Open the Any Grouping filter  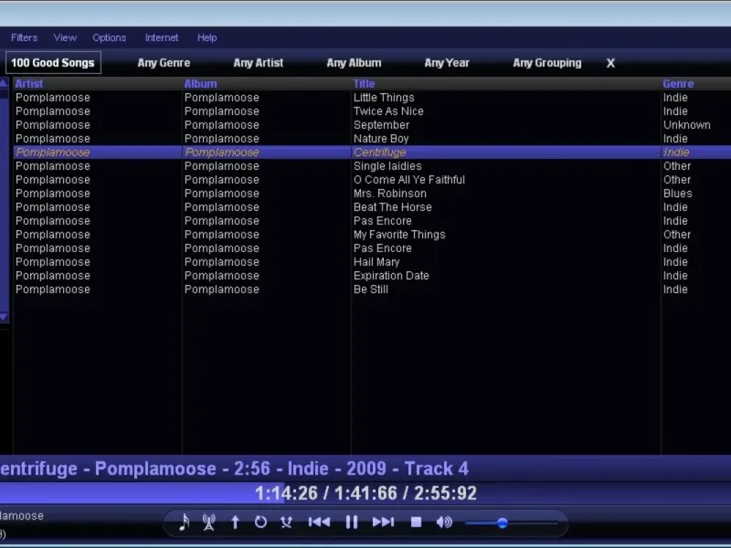pos(546,63)
